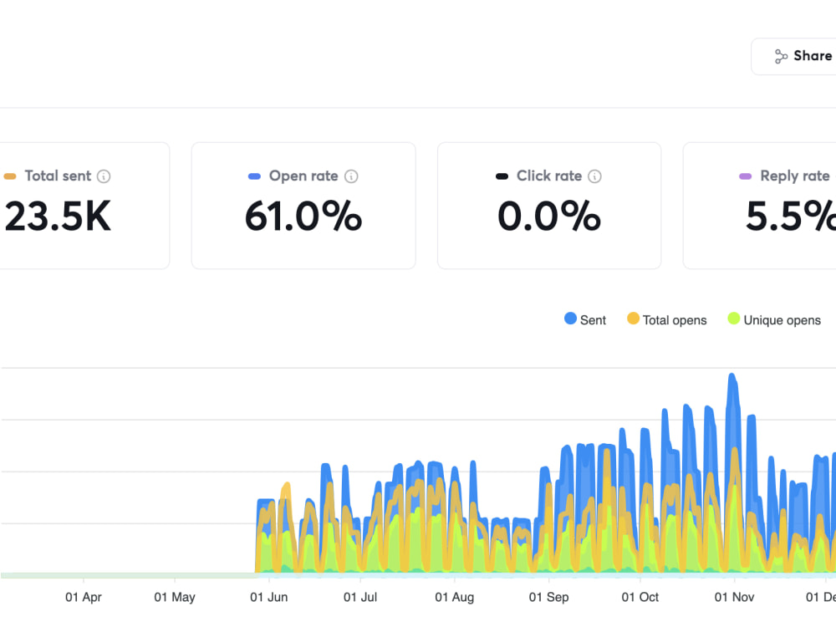Image resolution: width=836 pixels, height=627 pixels.
Task: Click the Open rate label
Action: coord(303,176)
